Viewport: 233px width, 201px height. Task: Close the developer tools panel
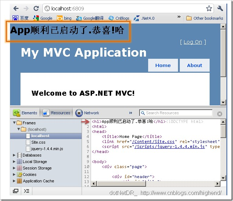pos(220,114)
